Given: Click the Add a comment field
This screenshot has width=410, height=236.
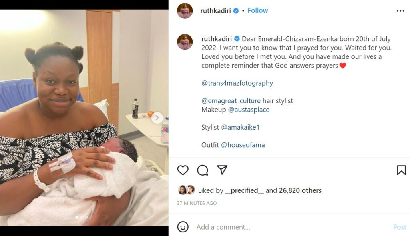Looking at the screenshot, I should tap(280, 227).
